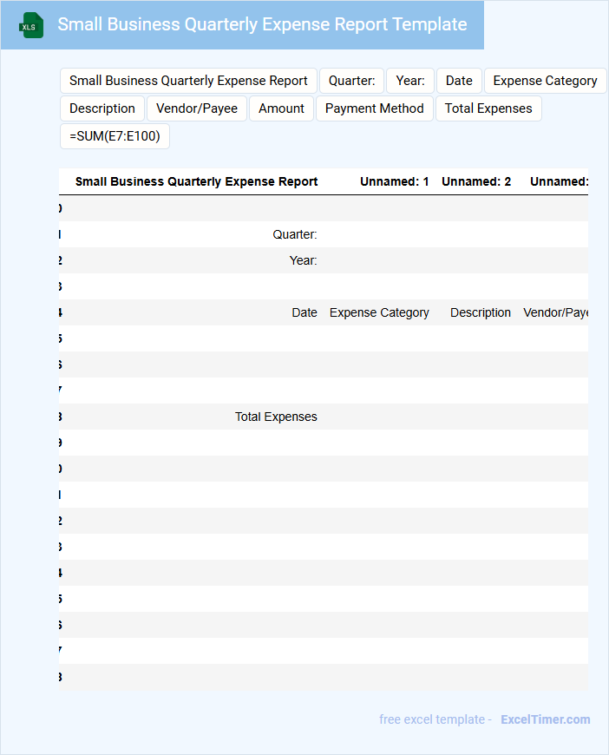Click the Date tag
This screenshot has height=755, width=609.
[459, 81]
